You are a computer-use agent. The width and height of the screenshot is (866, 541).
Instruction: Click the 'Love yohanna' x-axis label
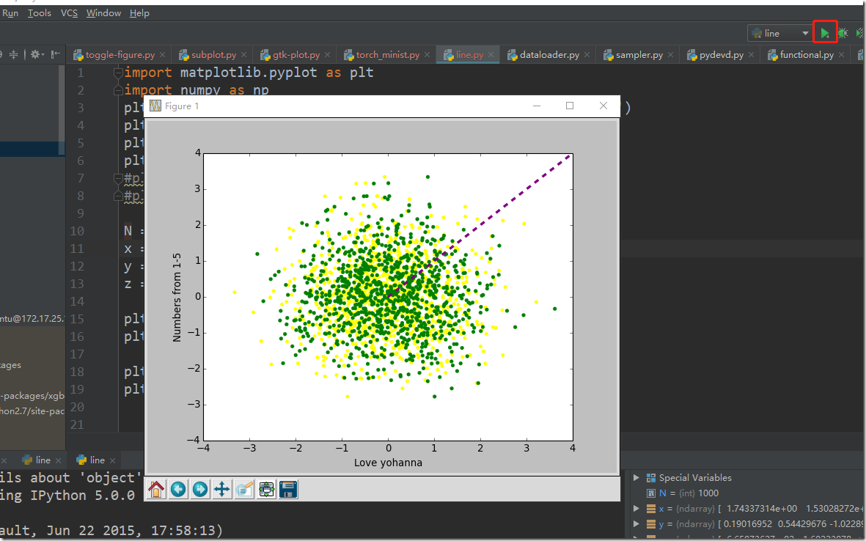tap(388, 463)
